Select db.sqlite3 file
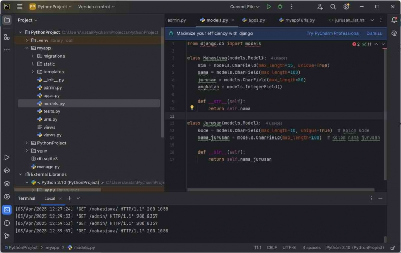401x253 pixels. (47, 159)
